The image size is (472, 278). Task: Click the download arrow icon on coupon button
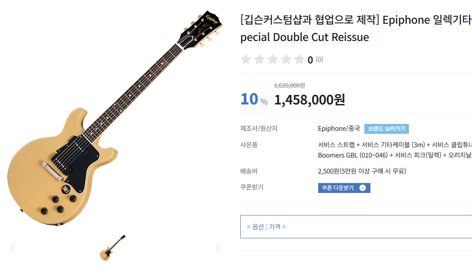(363, 188)
